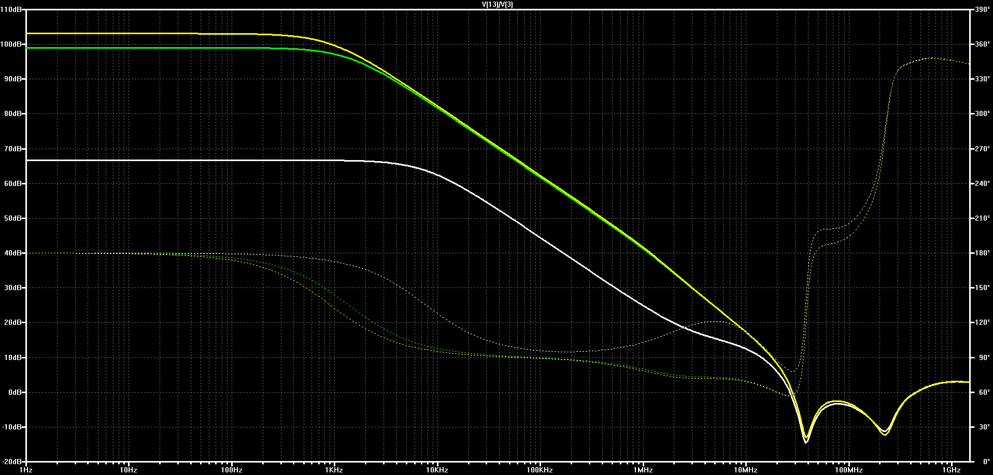Click the 100Hz frequency axis label
Screen dimensions: 993x475
(232, 470)
